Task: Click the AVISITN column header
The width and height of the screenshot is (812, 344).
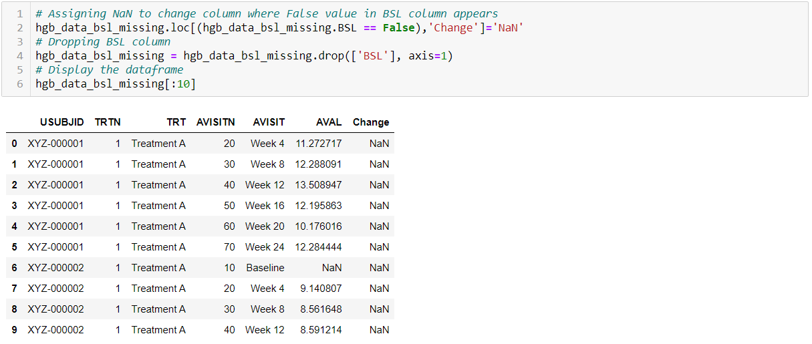Action: (x=216, y=122)
